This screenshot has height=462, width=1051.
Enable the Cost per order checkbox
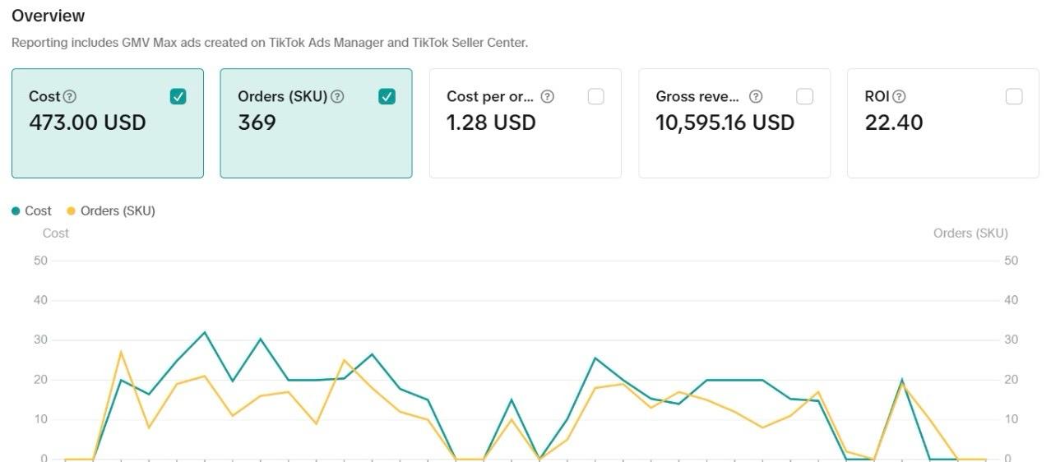coord(595,97)
